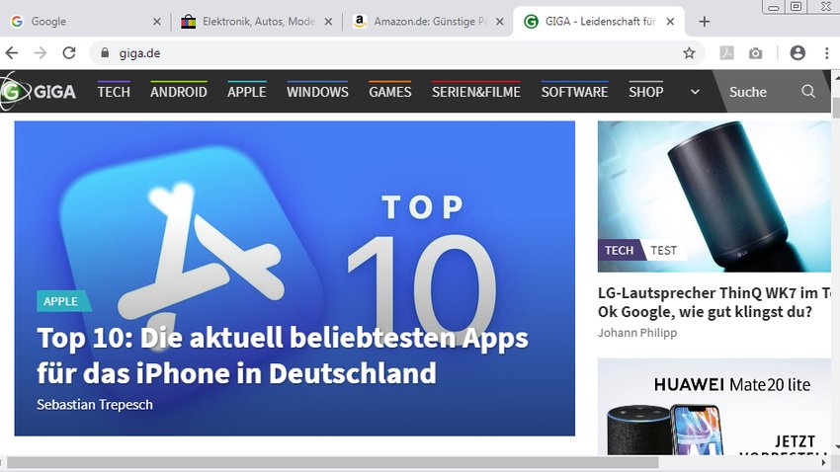Click the forward navigation arrow
840x472 pixels.
pos(41,53)
